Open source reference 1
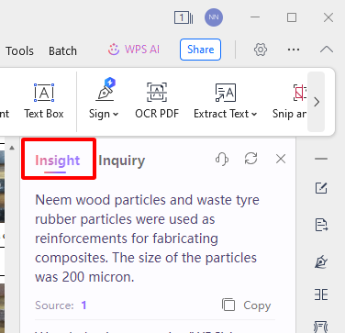345x333 pixels. point(83,305)
